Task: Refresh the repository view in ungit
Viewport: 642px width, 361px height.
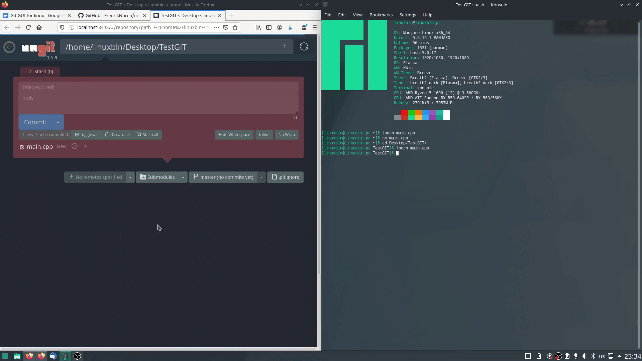Action: click(304, 46)
